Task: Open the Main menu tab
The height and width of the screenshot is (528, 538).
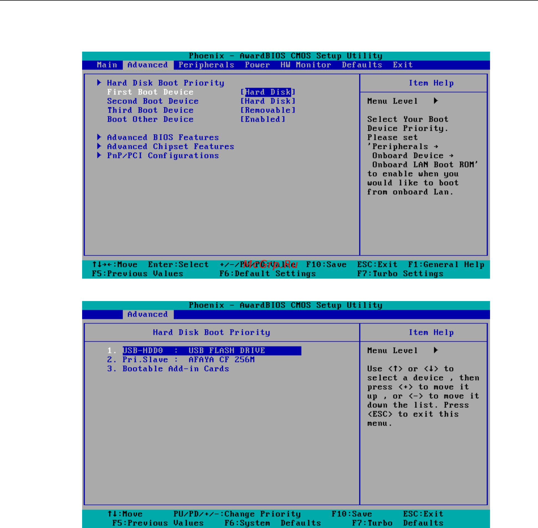Action: pos(107,65)
